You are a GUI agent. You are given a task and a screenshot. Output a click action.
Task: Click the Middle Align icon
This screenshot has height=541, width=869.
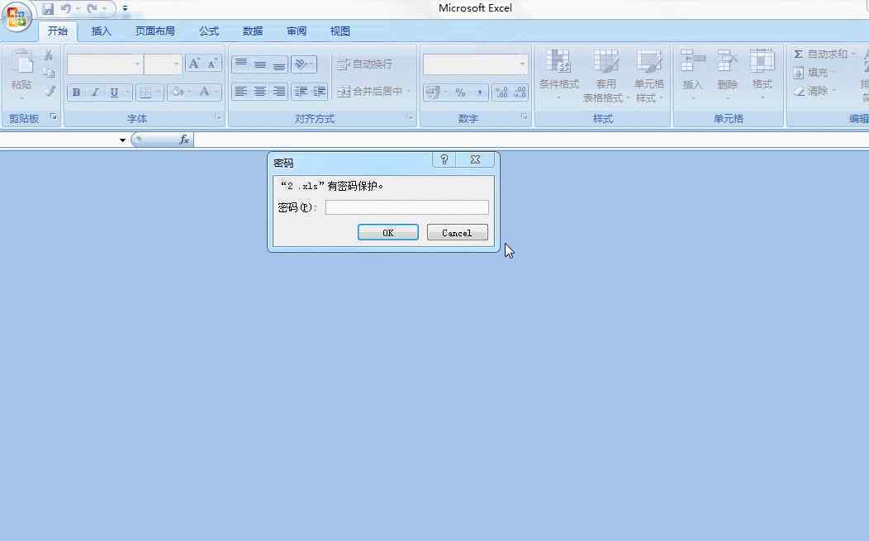pos(260,64)
